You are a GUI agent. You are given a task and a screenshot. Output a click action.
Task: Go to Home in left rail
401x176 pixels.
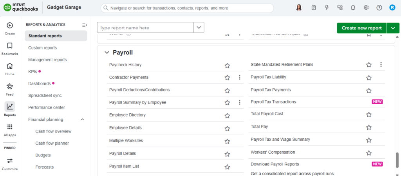(10, 66)
